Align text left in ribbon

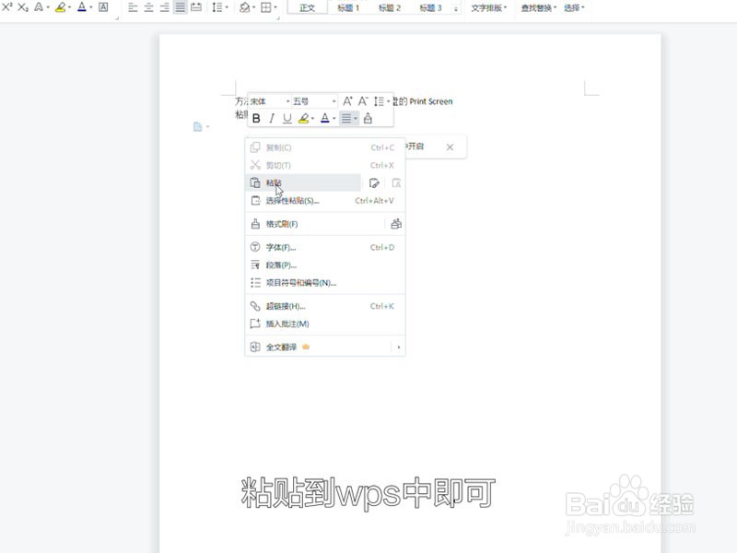[133, 7]
